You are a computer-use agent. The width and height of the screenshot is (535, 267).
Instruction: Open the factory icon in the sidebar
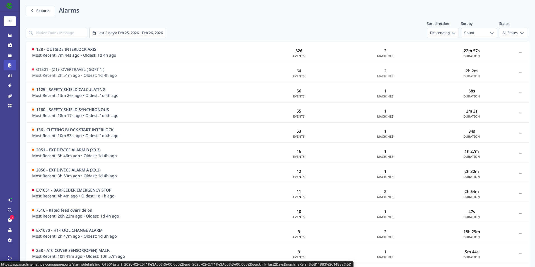[x=10, y=35]
